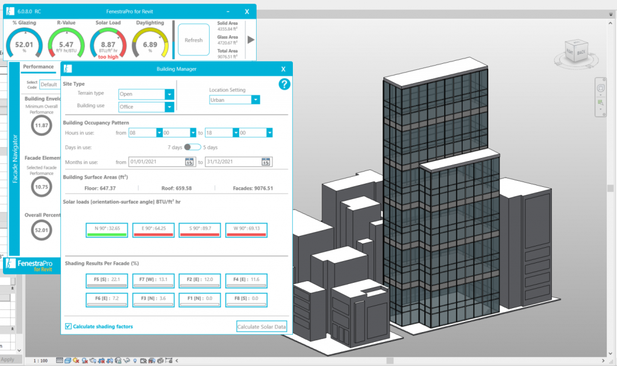Select shading result F2 [E] 12.0
The image size is (617, 366).
(200, 280)
